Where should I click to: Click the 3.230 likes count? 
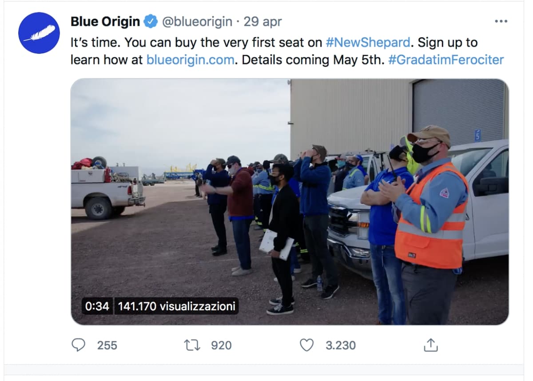point(341,345)
